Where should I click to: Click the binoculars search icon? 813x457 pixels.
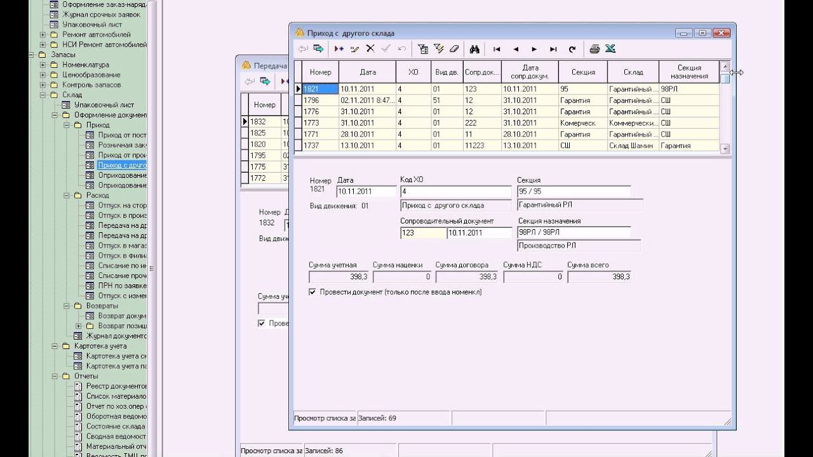474,49
